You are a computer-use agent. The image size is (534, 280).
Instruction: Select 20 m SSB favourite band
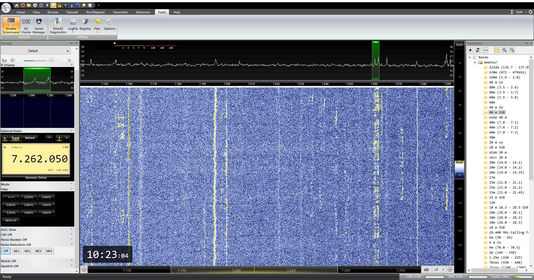[497, 147]
